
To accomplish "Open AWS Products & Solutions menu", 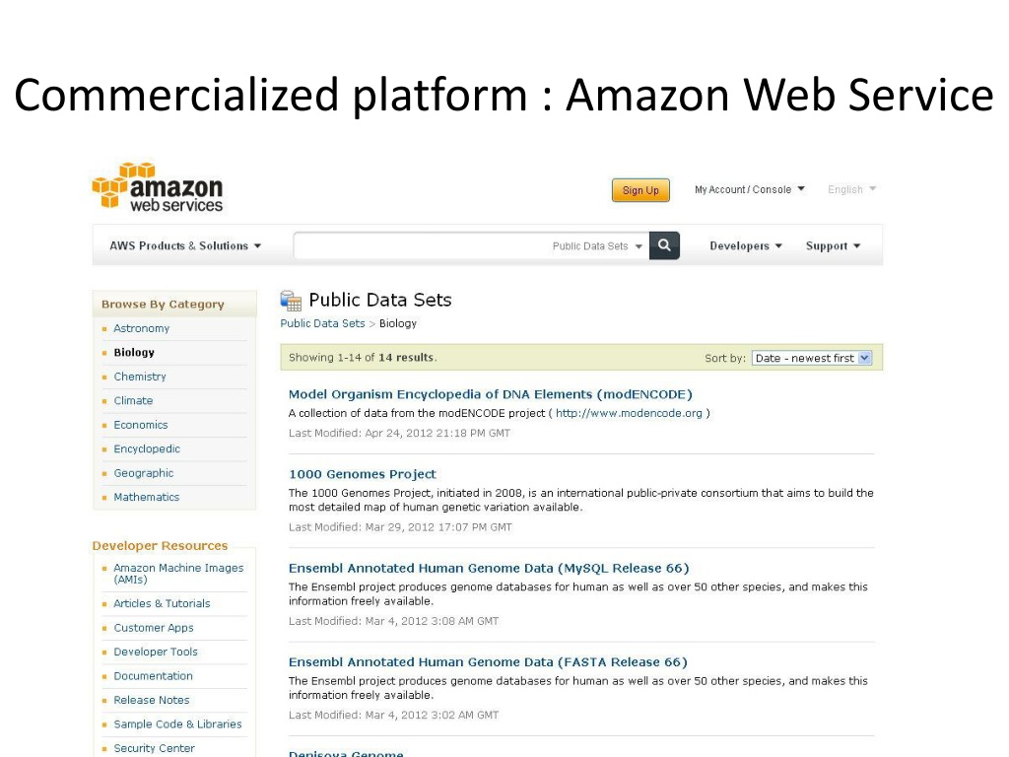I will click(x=185, y=245).
